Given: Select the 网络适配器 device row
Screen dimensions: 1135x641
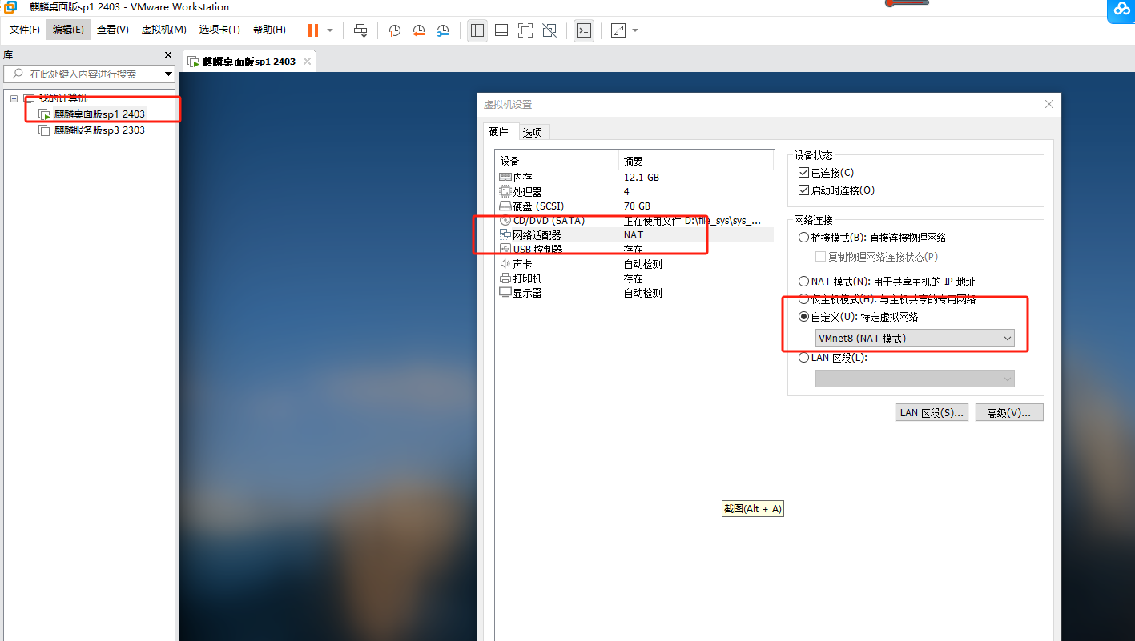Looking at the screenshot, I should tap(634, 235).
